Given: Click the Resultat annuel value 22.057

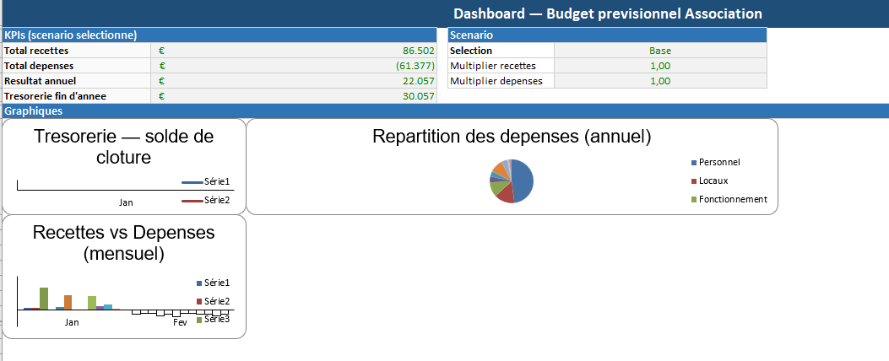Looking at the screenshot, I should click(x=418, y=81).
